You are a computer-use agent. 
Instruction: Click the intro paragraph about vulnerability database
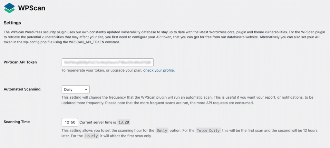pos(164,37)
